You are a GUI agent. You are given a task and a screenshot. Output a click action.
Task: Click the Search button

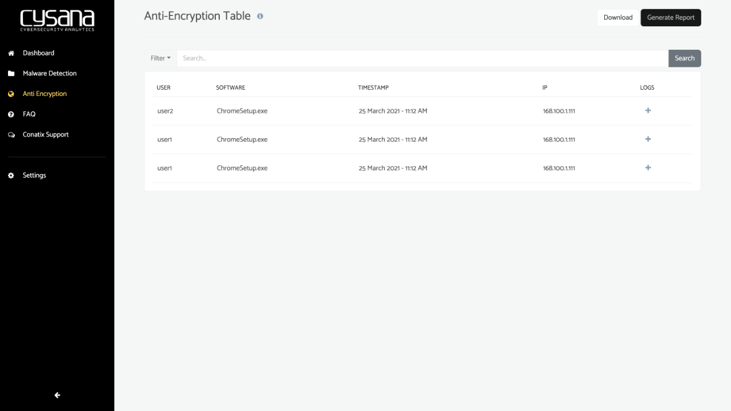coord(684,58)
